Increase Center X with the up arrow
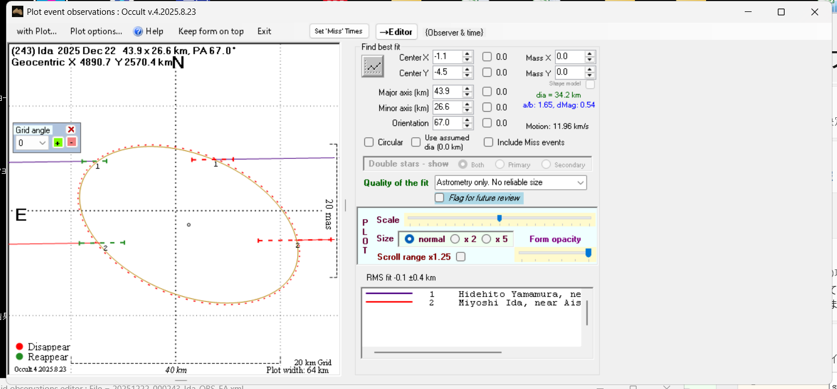This screenshot has width=837, height=389. 467,54
